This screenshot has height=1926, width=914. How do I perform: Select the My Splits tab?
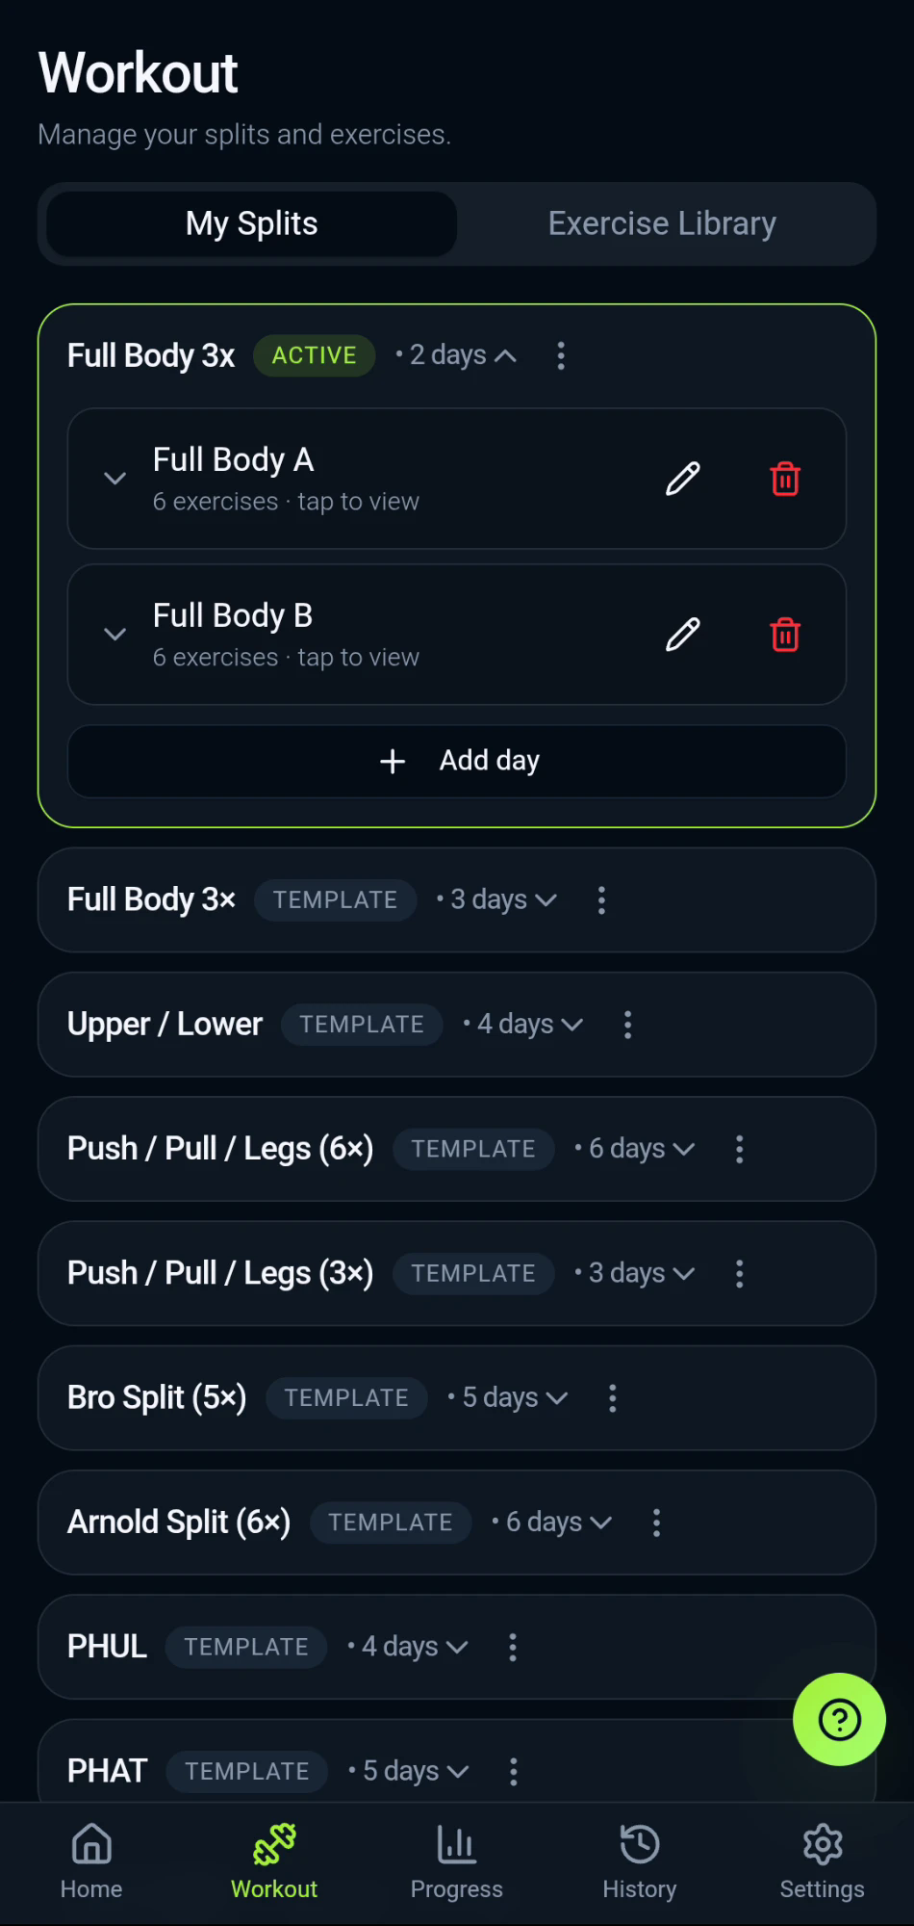tap(252, 223)
